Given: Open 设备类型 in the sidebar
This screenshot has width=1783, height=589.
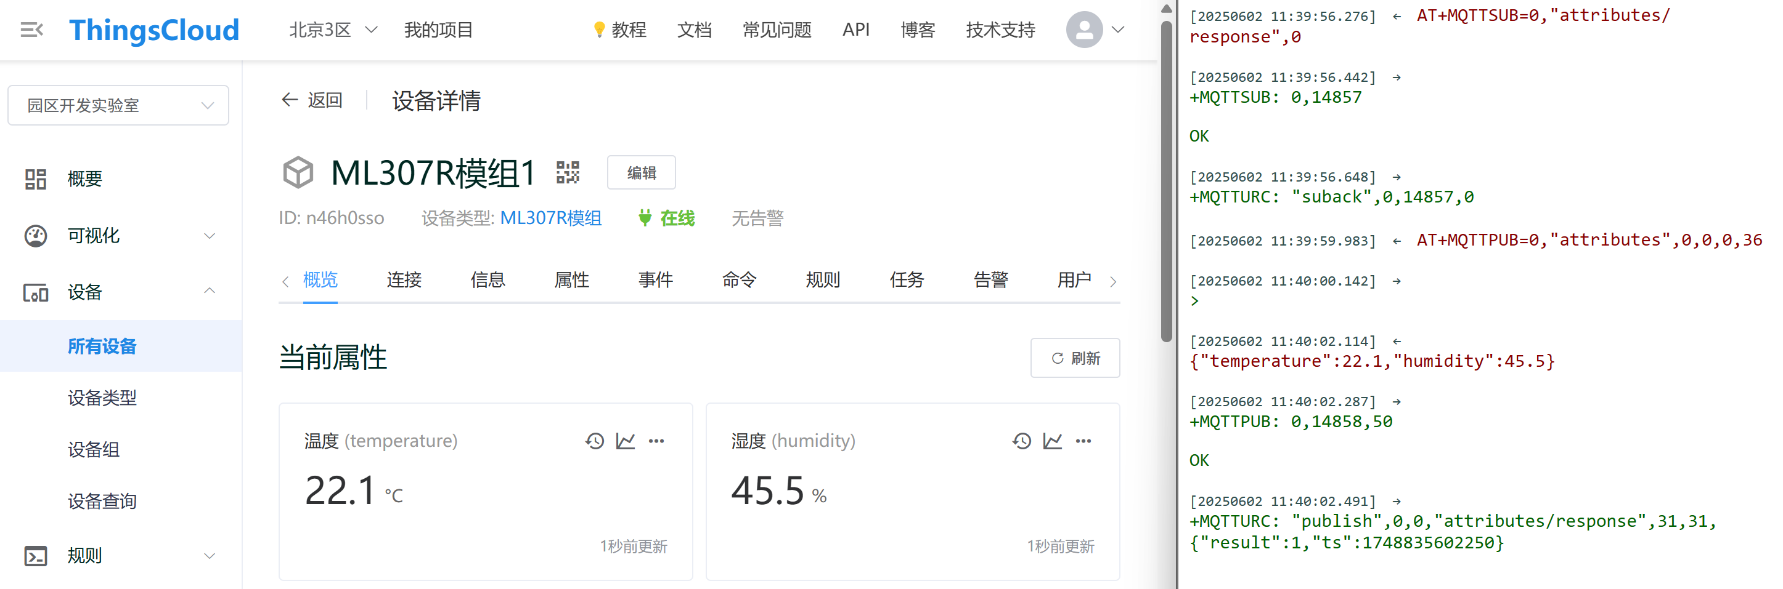Looking at the screenshot, I should coord(102,398).
